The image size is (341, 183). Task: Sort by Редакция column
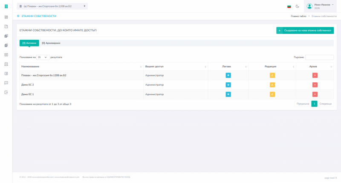[x=272, y=67]
